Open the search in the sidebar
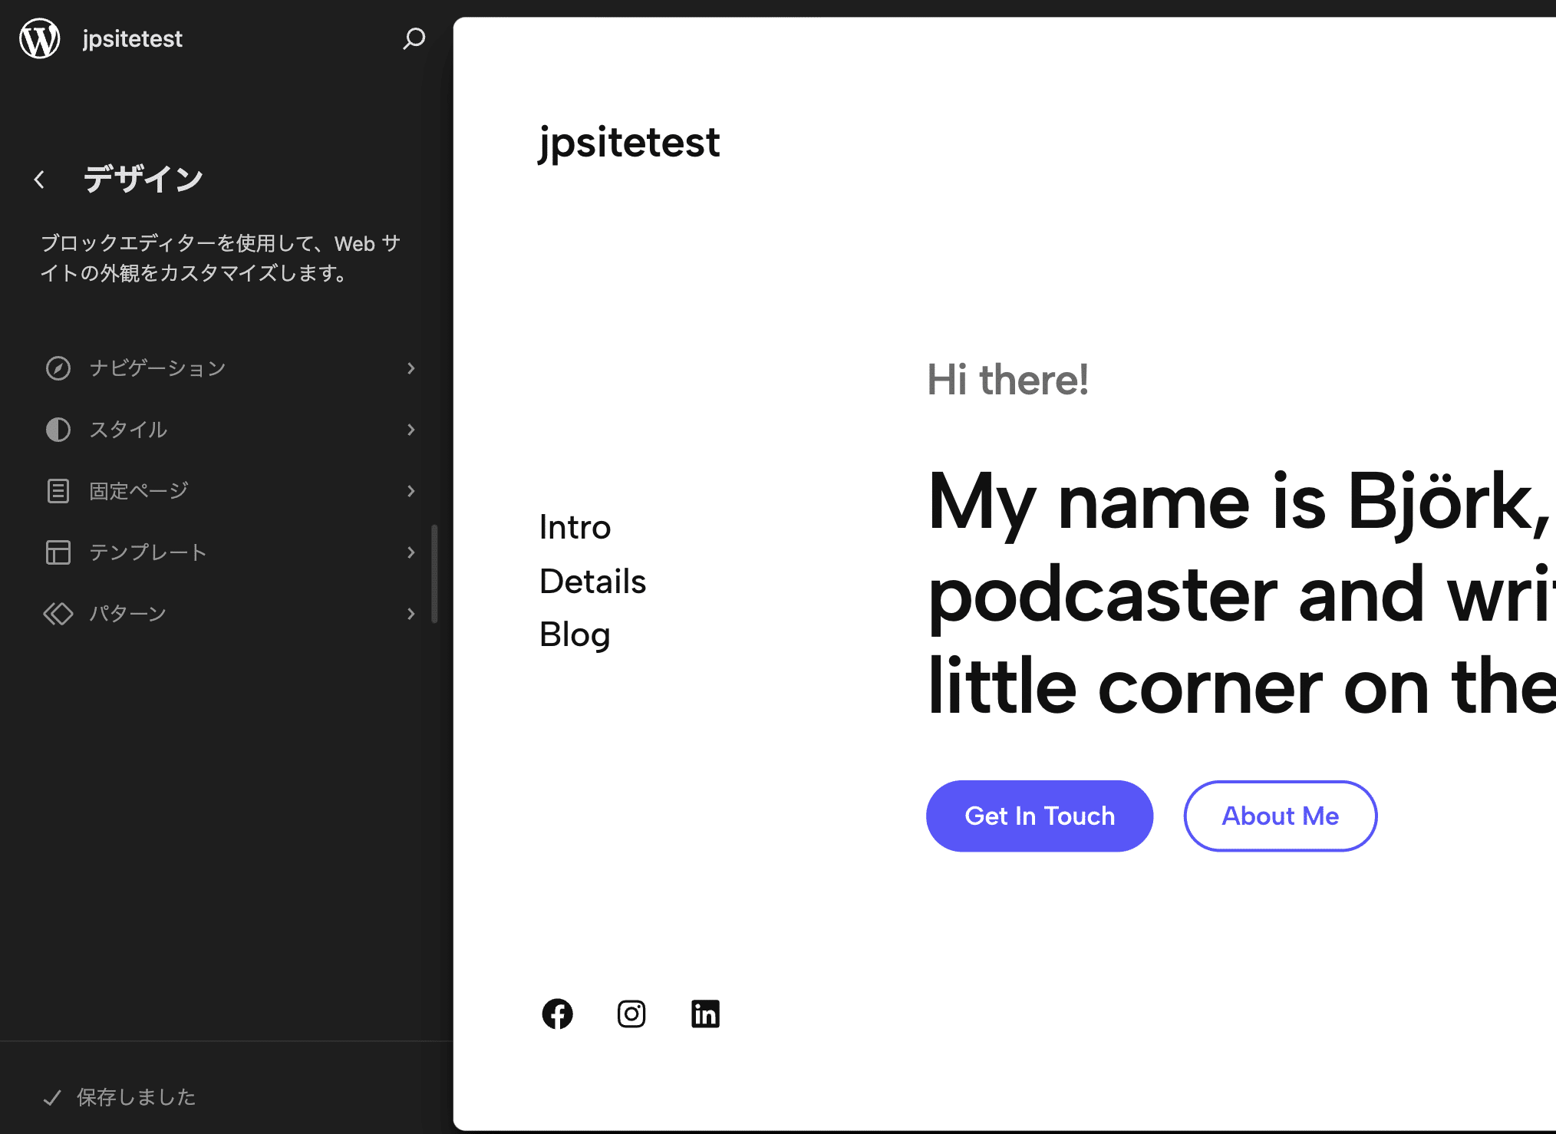Image resolution: width=1556 pixels, height=1134 pixels. click(414, 38)
